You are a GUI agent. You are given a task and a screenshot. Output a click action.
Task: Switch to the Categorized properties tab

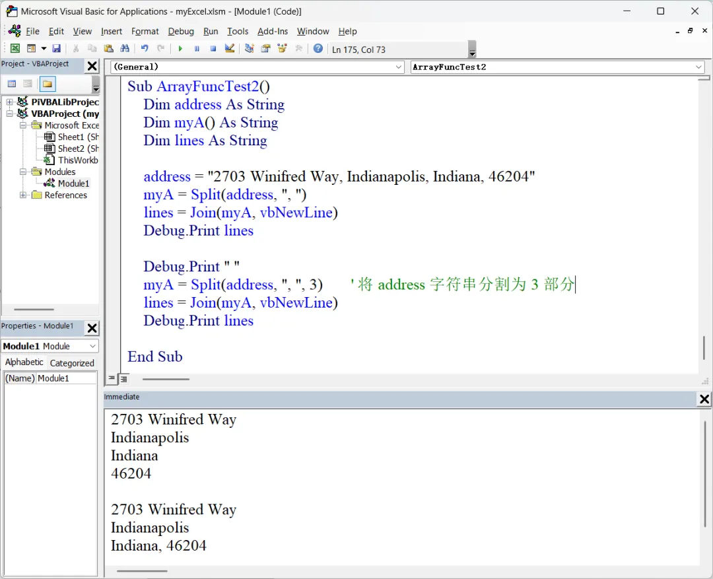point(72,363)
